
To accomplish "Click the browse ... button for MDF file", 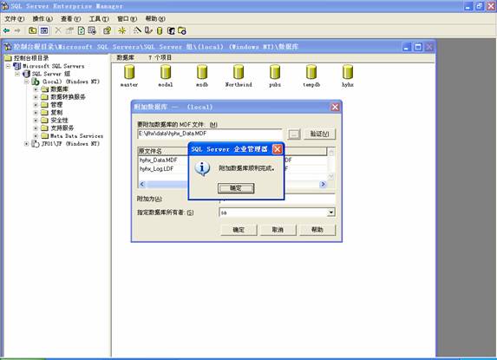I will (x=294, y=134).
